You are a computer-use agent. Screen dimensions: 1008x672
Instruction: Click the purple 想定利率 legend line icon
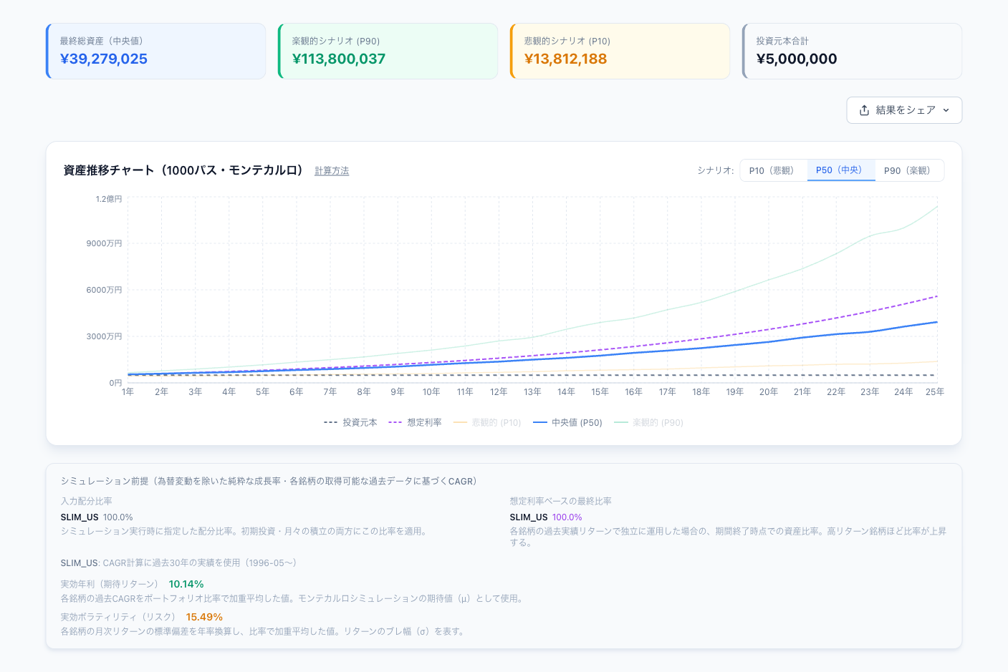click(x=395, y=423)
